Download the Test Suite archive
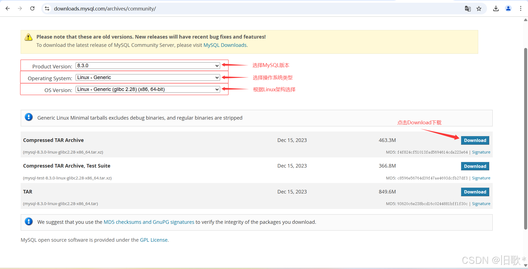This screenshot has height=269, width=528. [x=475, y=166]
